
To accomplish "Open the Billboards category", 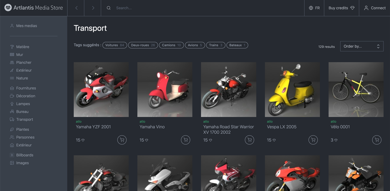I will [25, 155].
